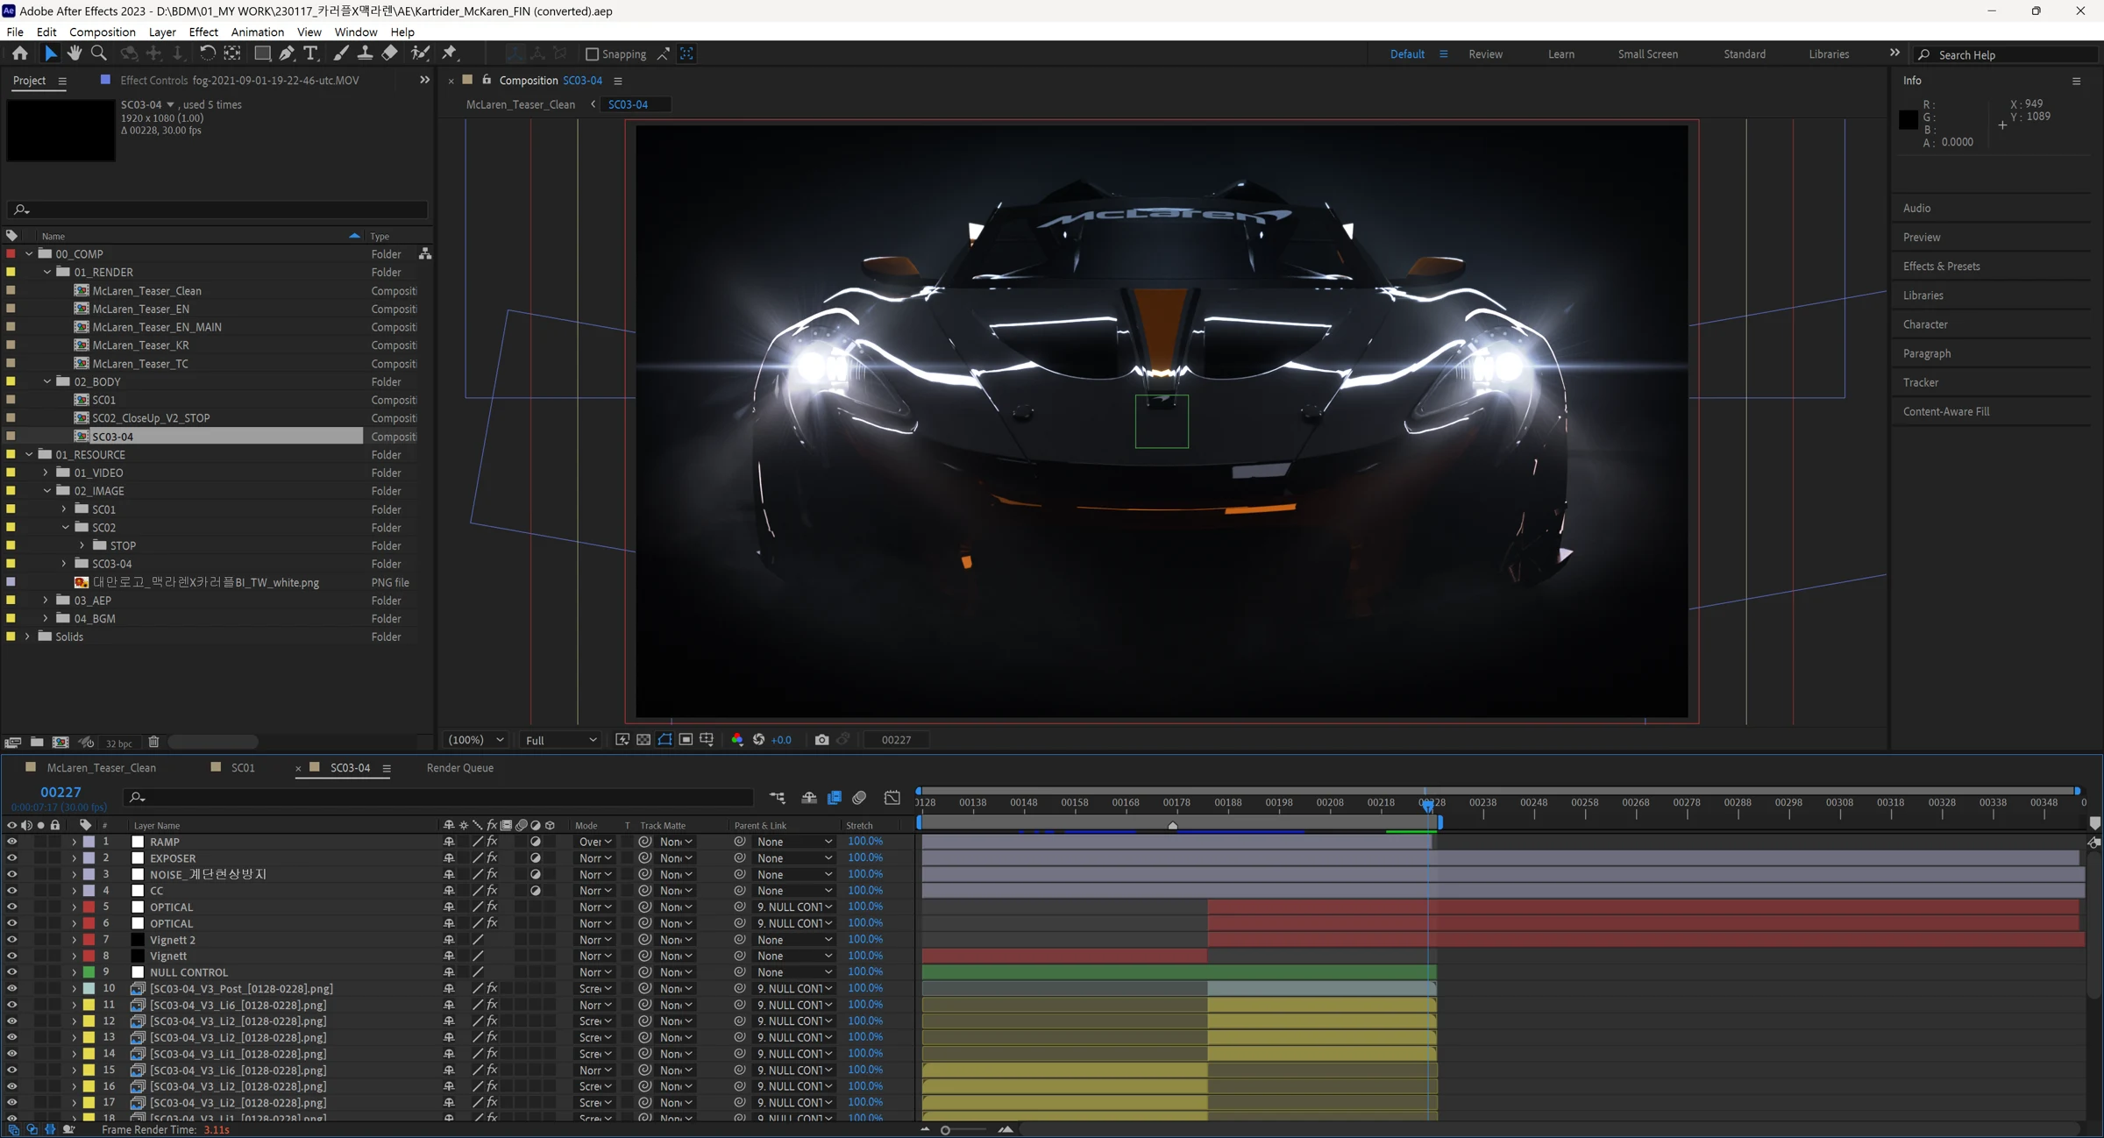Image resolution: width=2104 pixels, height=1138 pixels.
Task: Adjust the timeline zoom slider at bottom
Action: click(x=945, y=1130)
